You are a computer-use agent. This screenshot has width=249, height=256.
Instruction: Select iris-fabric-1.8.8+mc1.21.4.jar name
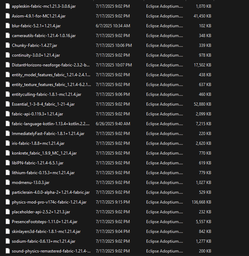point(38,143)
